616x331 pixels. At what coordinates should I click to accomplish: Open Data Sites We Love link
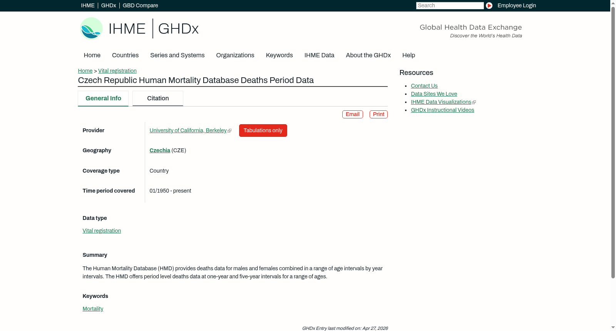pyautogui.click(x=434, y=94)
